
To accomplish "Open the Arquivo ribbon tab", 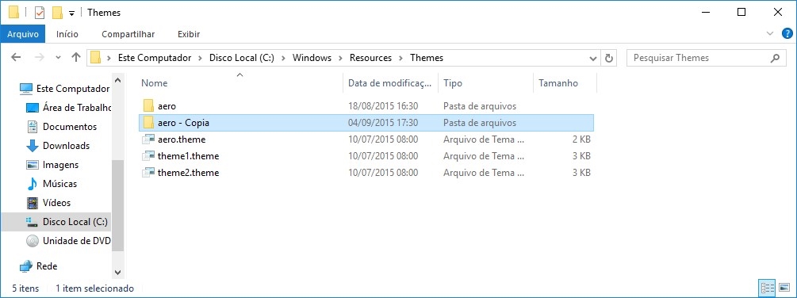I will 23,34.
